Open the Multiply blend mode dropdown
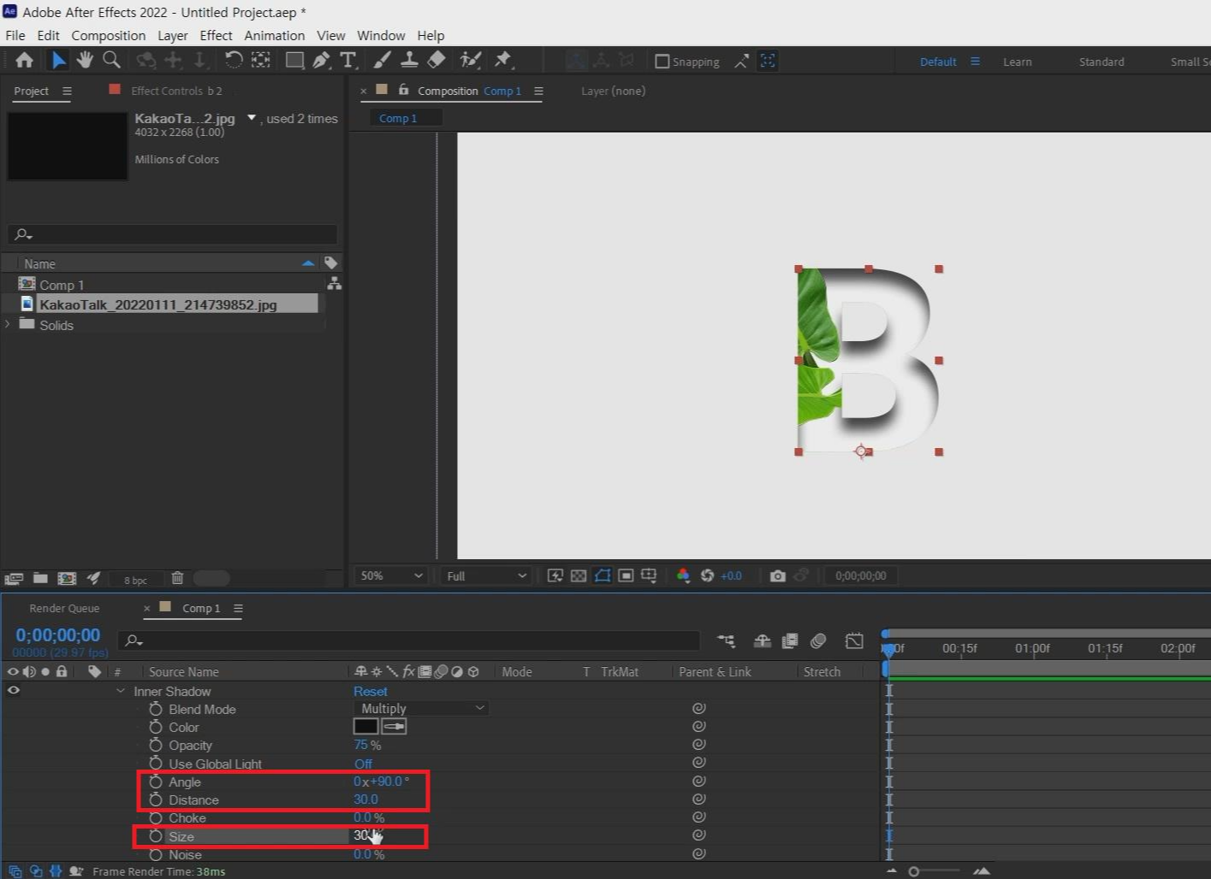The width and height of the screenshot is (1211, 879). [421, 708]
